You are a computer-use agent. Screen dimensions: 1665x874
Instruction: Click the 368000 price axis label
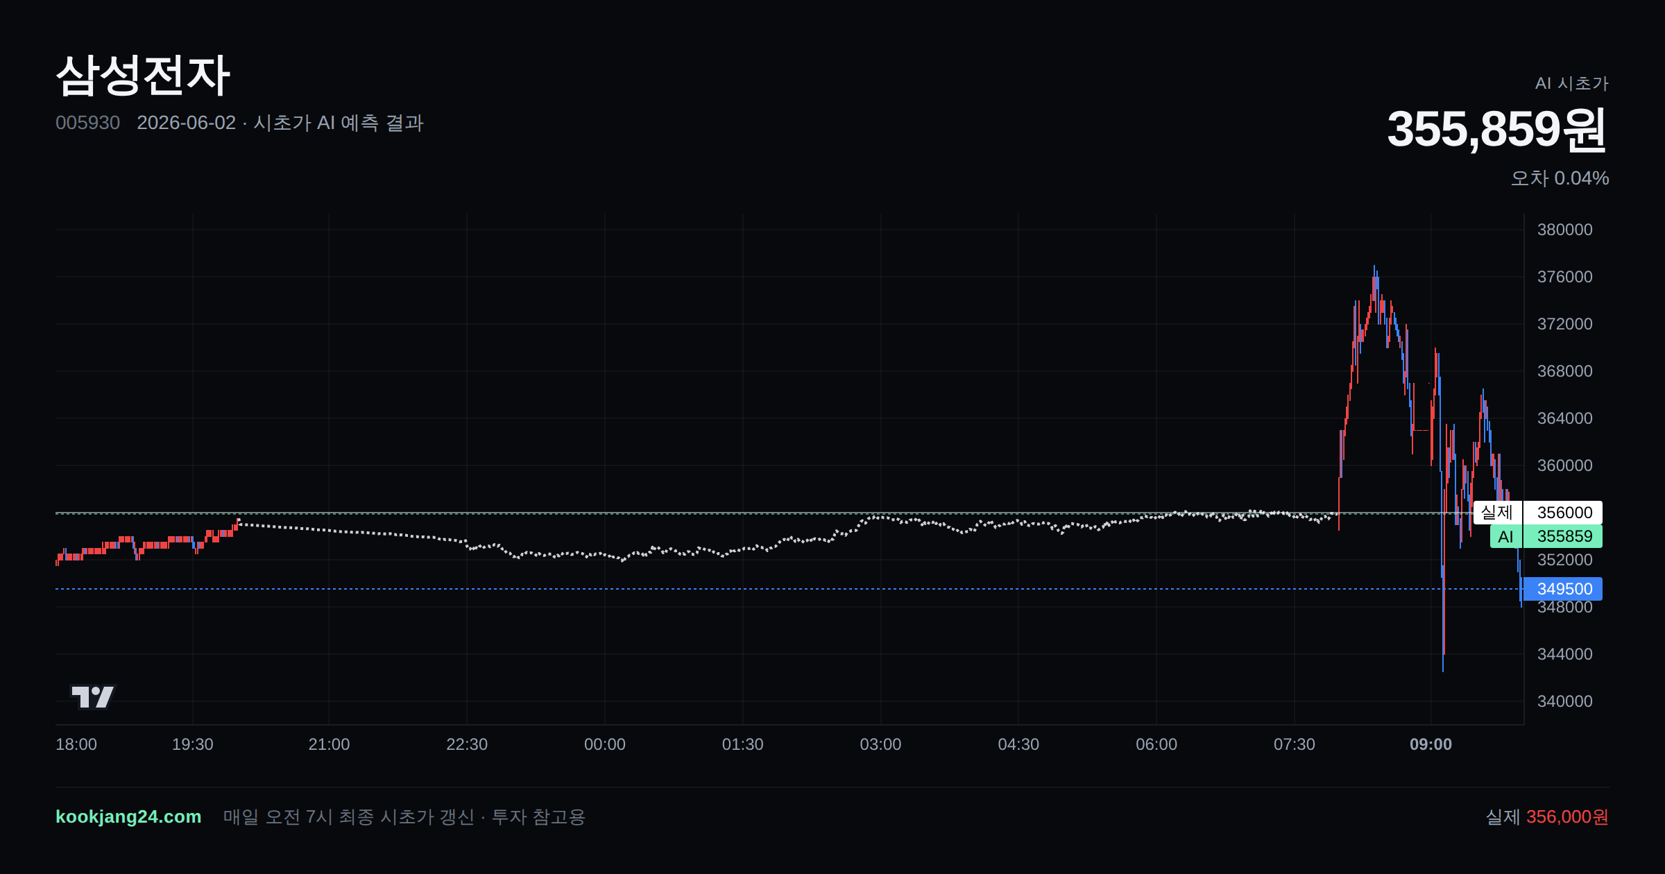pos(1564,371)
